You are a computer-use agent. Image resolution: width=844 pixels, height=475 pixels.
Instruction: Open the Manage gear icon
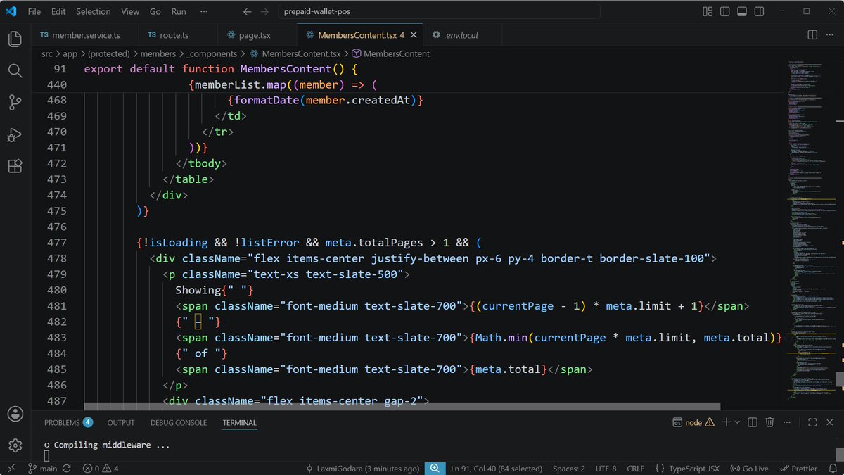tap(15, 445)
